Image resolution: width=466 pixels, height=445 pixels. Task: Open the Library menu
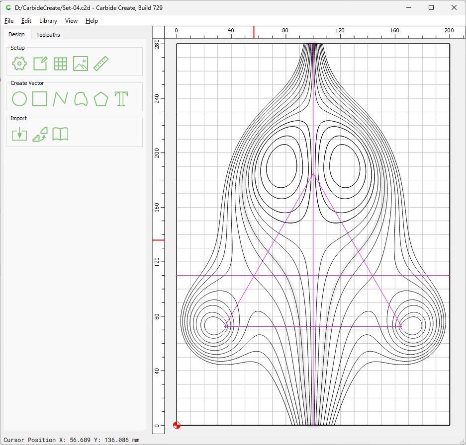48,21
